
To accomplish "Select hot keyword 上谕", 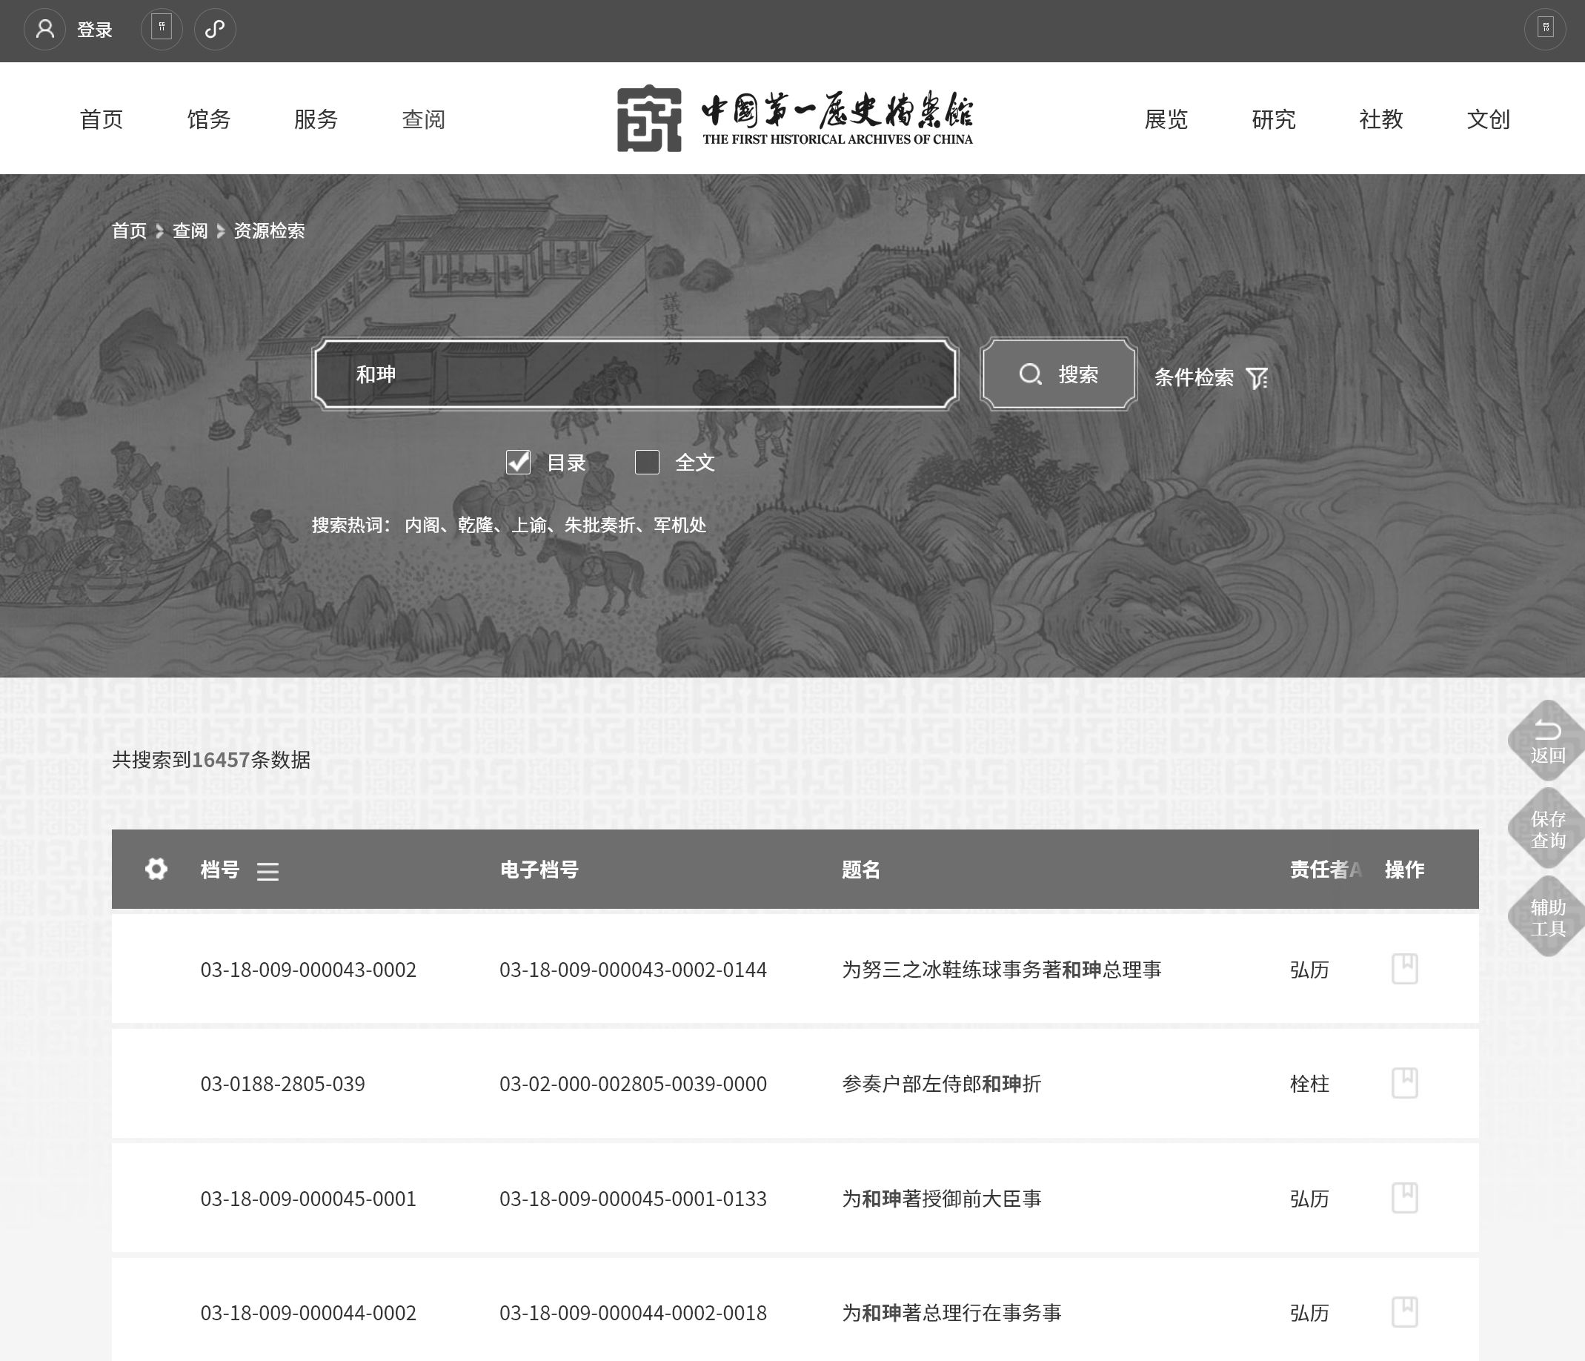I will pos(528,525).
